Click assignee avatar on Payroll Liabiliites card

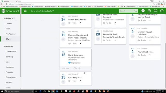click(x=133, y=56)
